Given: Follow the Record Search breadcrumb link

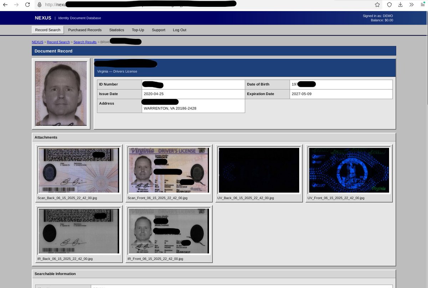Looking at the screenshot, I should 58,42.
